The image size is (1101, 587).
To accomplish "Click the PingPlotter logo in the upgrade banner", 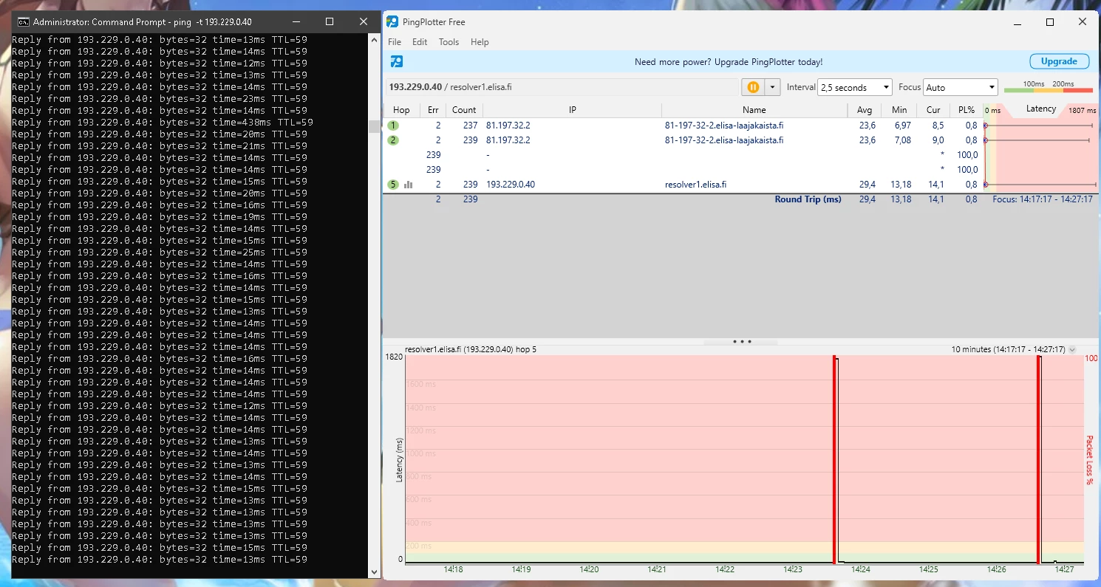I will point(397,61).
